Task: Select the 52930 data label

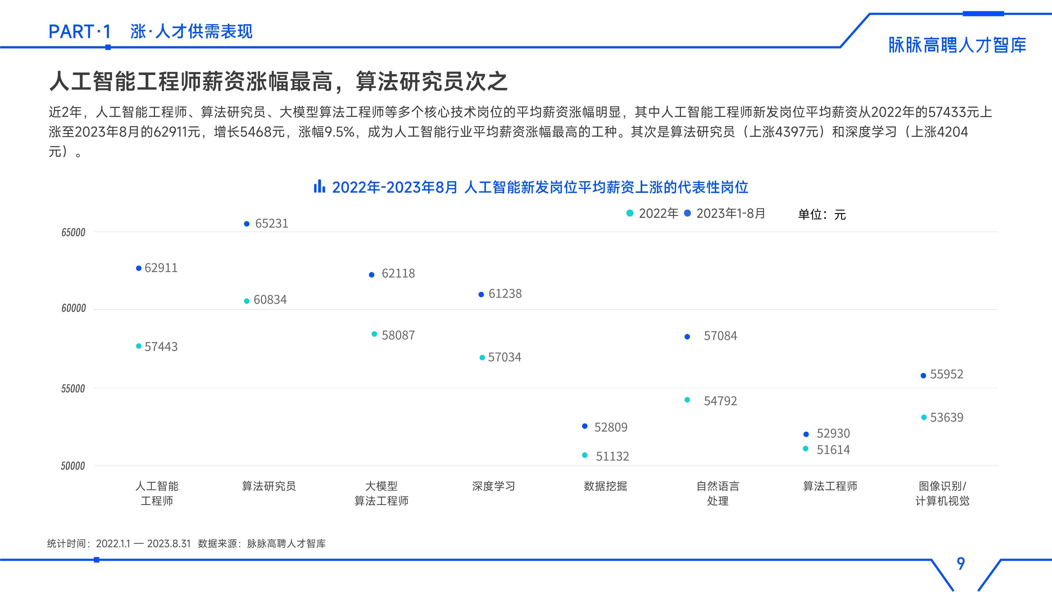Action: coord(833,434)
